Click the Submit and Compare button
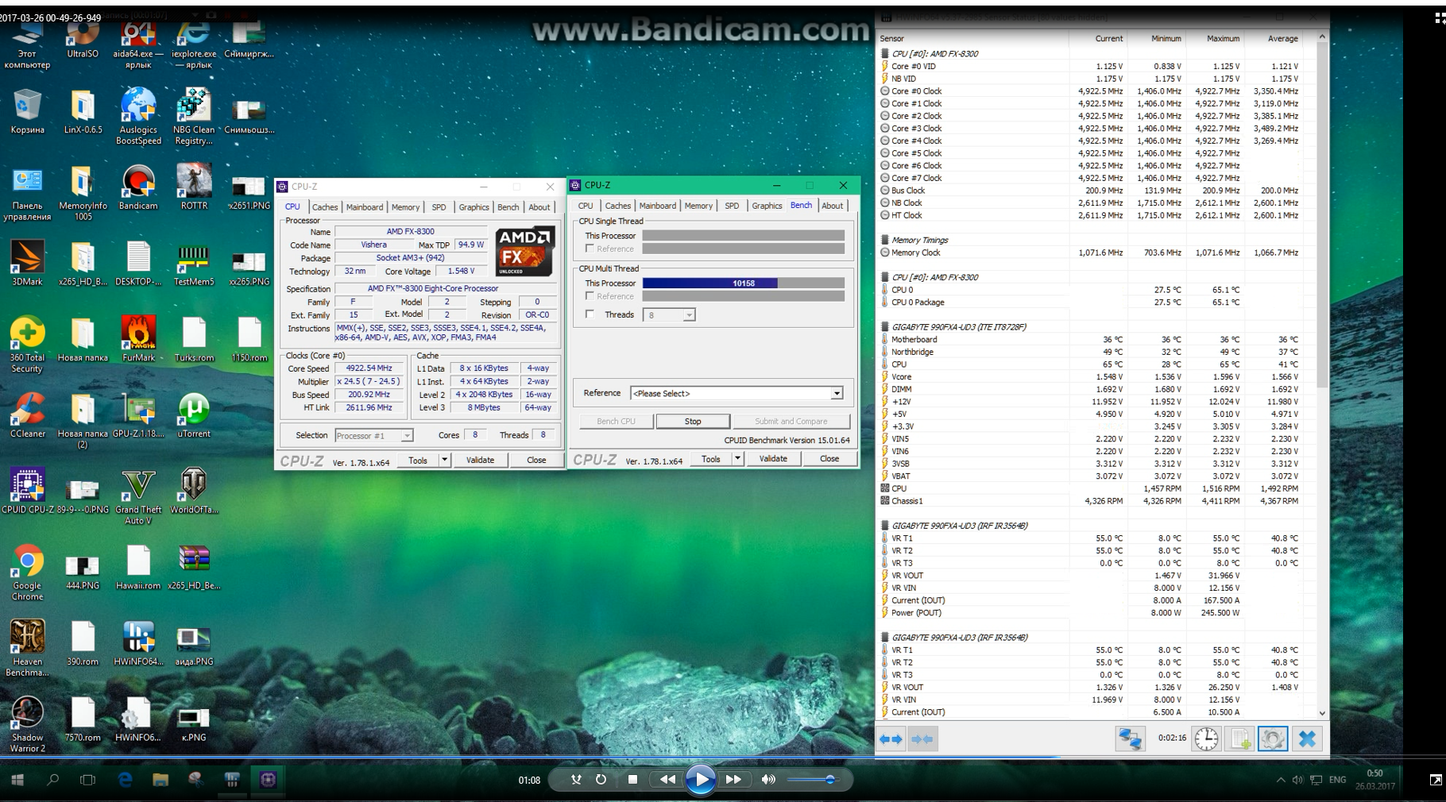The width and height of the screenshot is (1446, 802). [791, 421]
